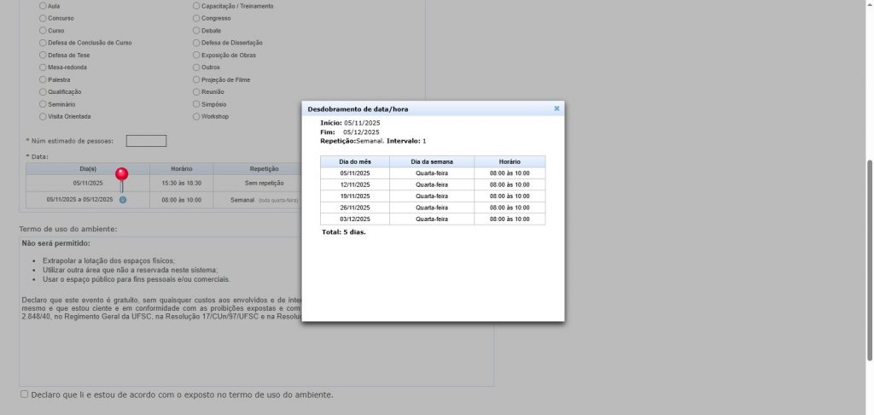Select the Palestra radio option

(43, 79)
